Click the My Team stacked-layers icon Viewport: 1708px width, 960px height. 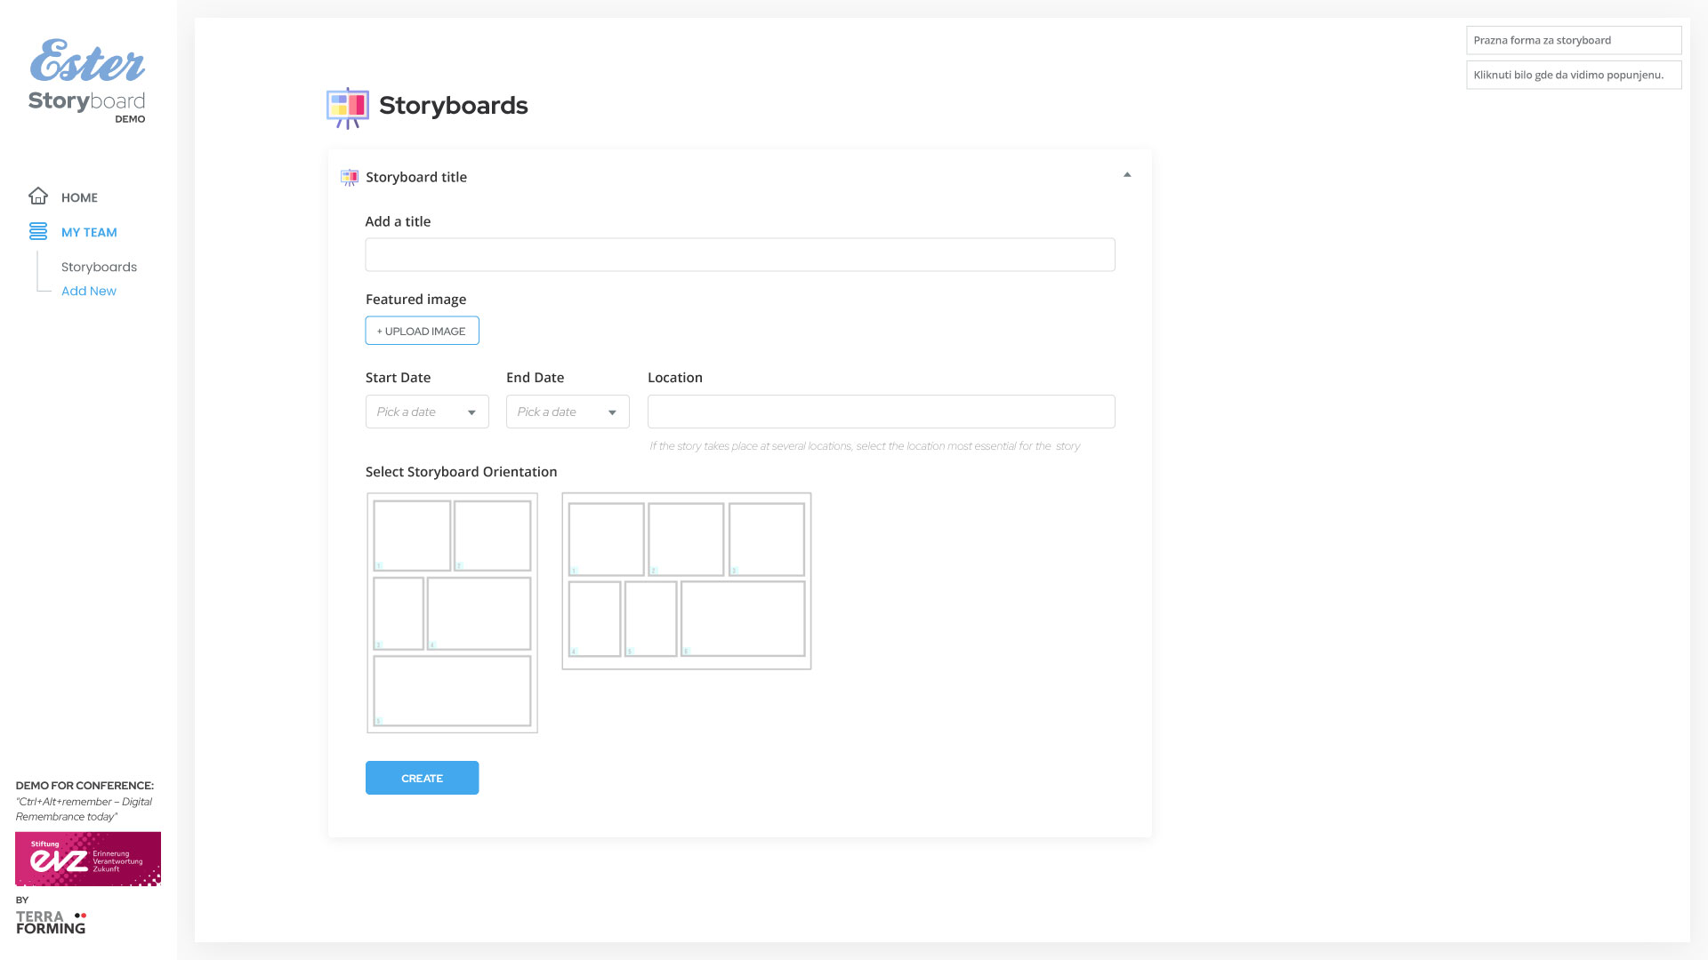[38, 231]
